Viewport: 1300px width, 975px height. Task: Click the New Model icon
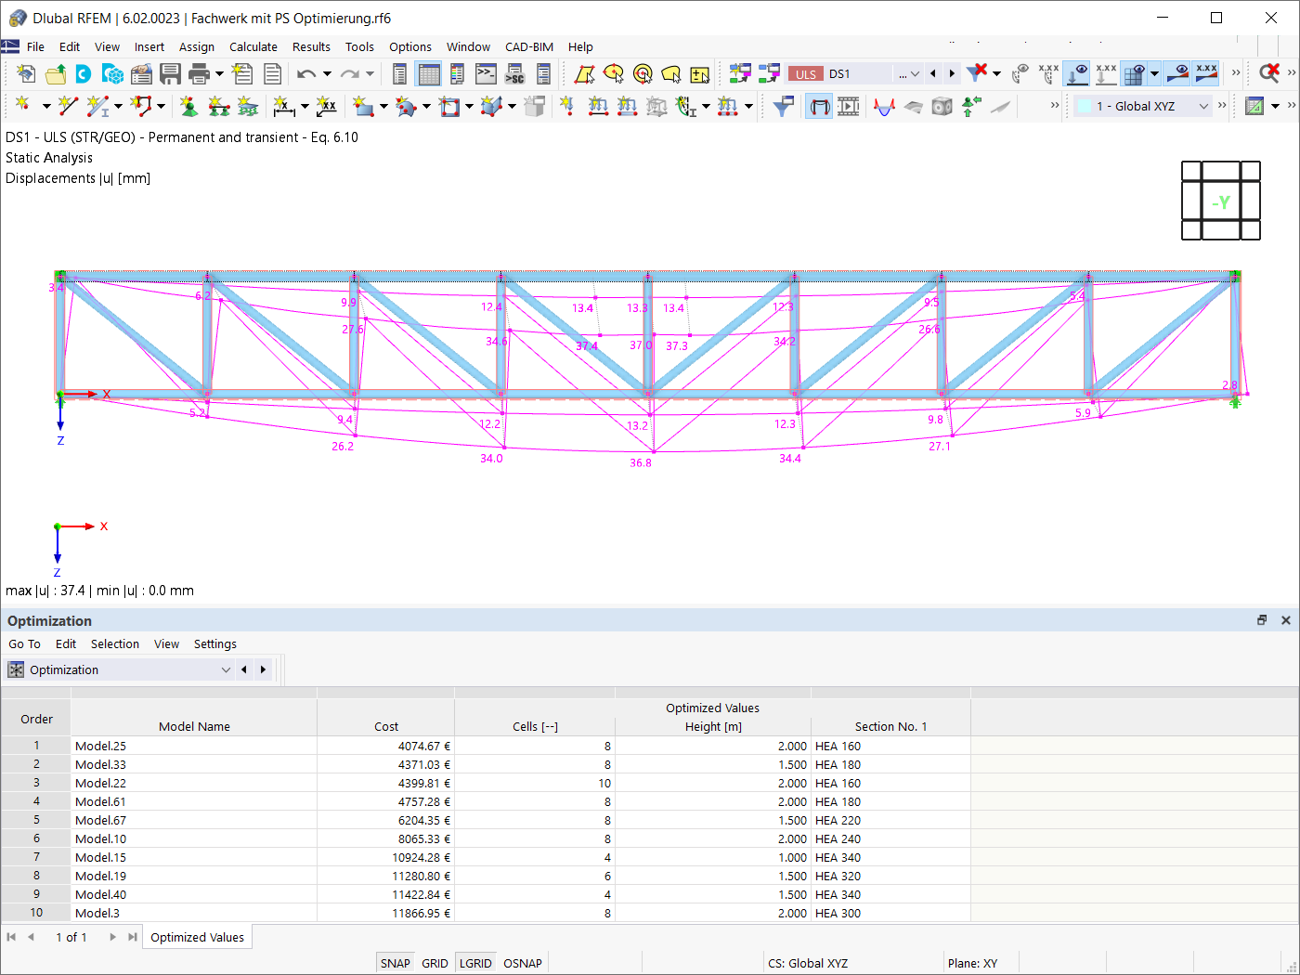click(x=26, y=74)
